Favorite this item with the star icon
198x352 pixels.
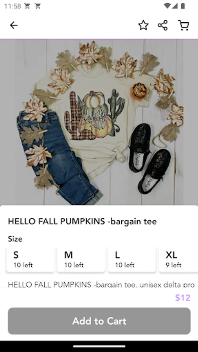click(x=143, y=25)
